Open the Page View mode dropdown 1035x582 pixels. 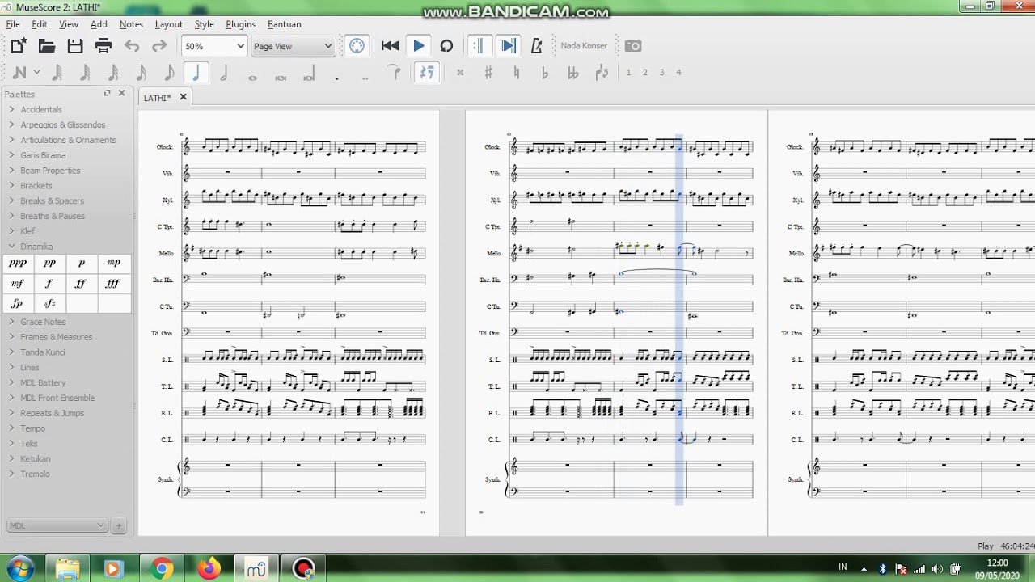(x=293, y=46)
